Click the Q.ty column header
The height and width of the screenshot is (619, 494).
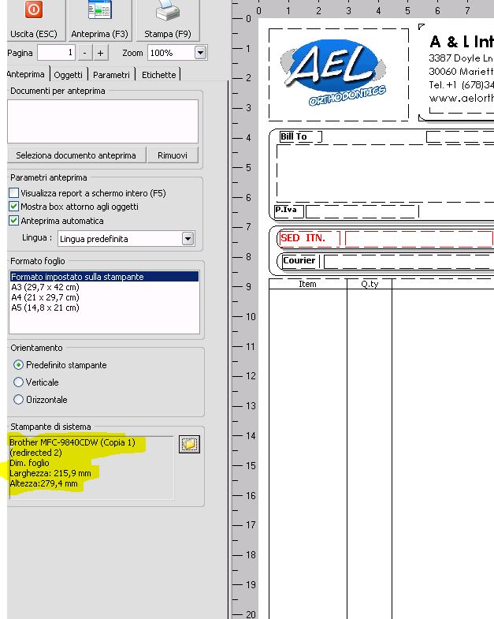(x=370, y=284)
